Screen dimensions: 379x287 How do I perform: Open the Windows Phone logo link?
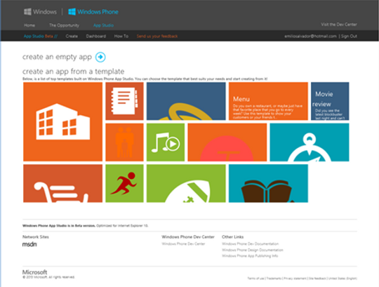click(x=93, y=12)
